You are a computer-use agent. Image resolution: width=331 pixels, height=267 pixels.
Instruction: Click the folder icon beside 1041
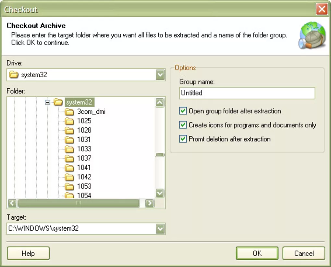tap(69, 168)
